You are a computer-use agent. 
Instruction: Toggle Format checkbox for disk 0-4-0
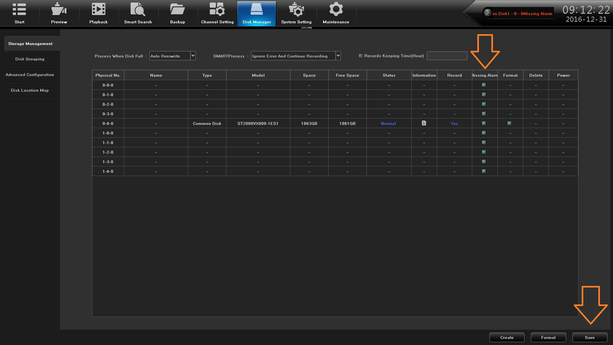(509, 123)
